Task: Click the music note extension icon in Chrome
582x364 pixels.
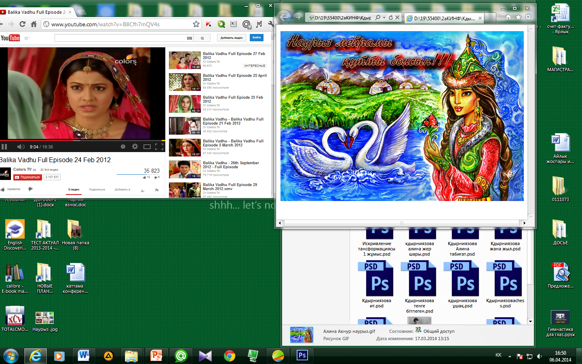Action: point(259,24)
